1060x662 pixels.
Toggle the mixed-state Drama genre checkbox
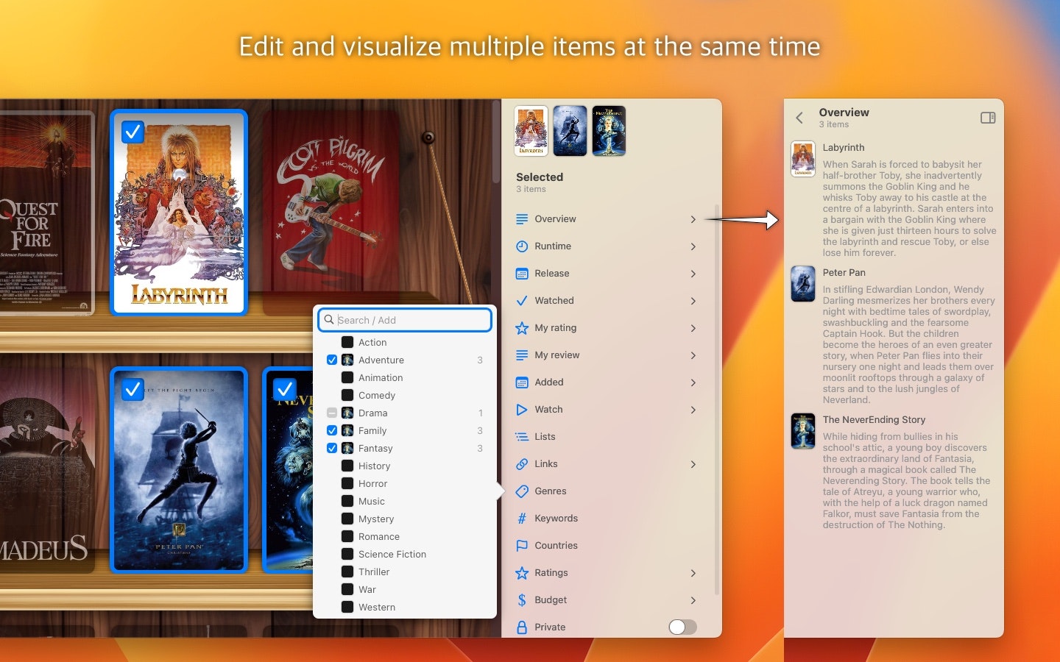332,413
